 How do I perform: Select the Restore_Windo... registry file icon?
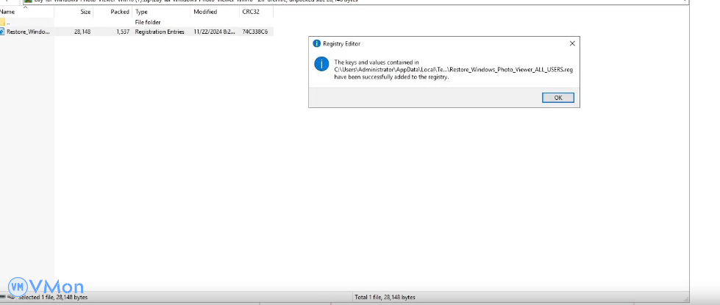[x=2, y=32]
